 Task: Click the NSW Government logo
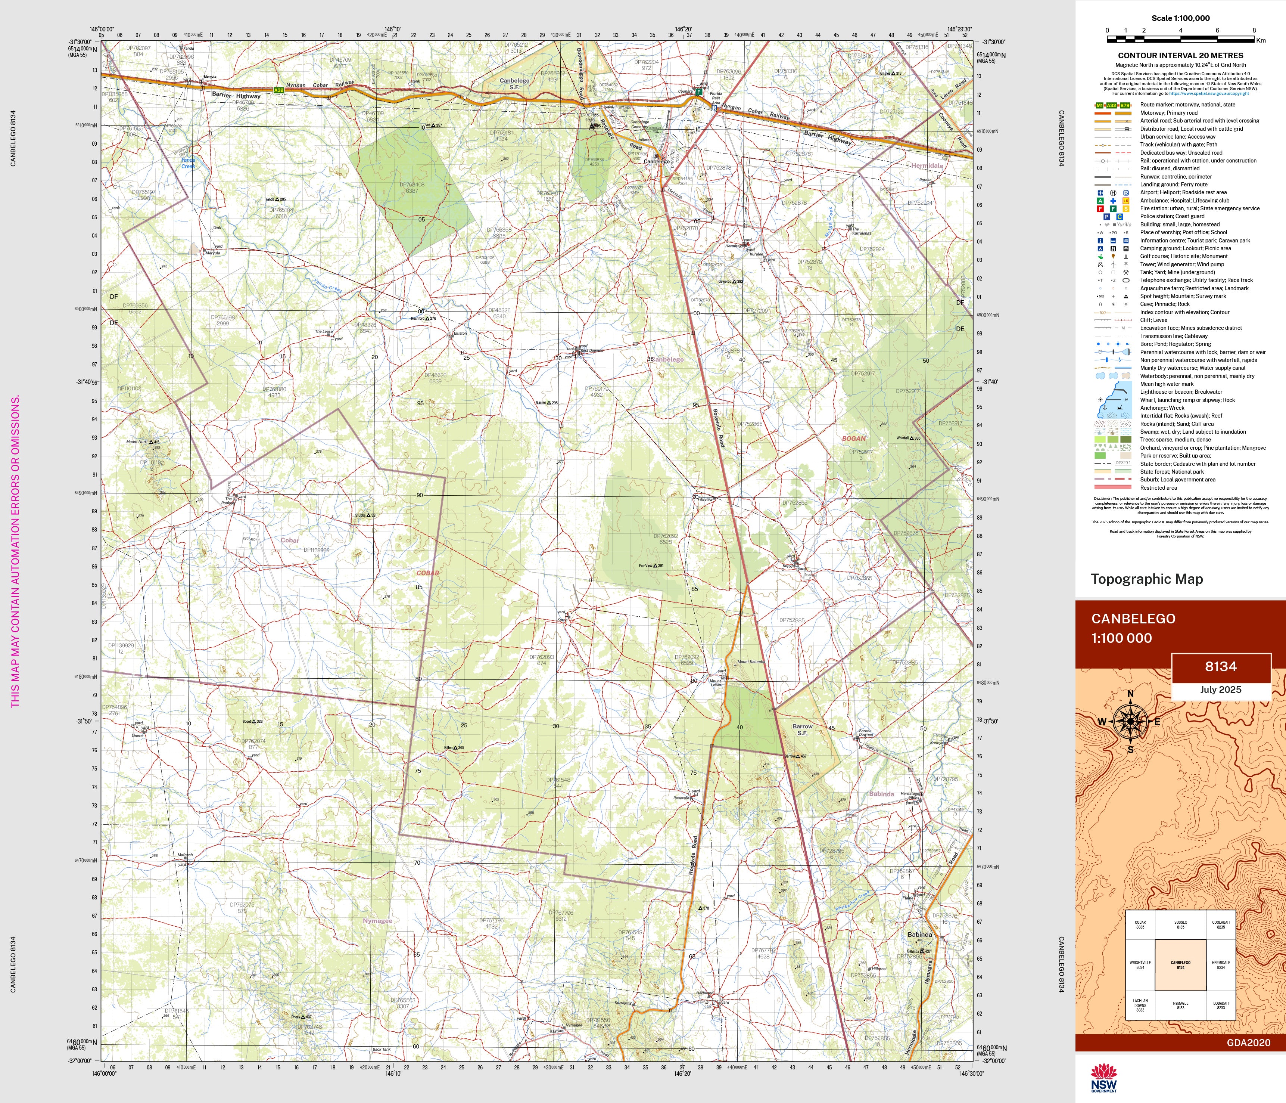1103,1077
